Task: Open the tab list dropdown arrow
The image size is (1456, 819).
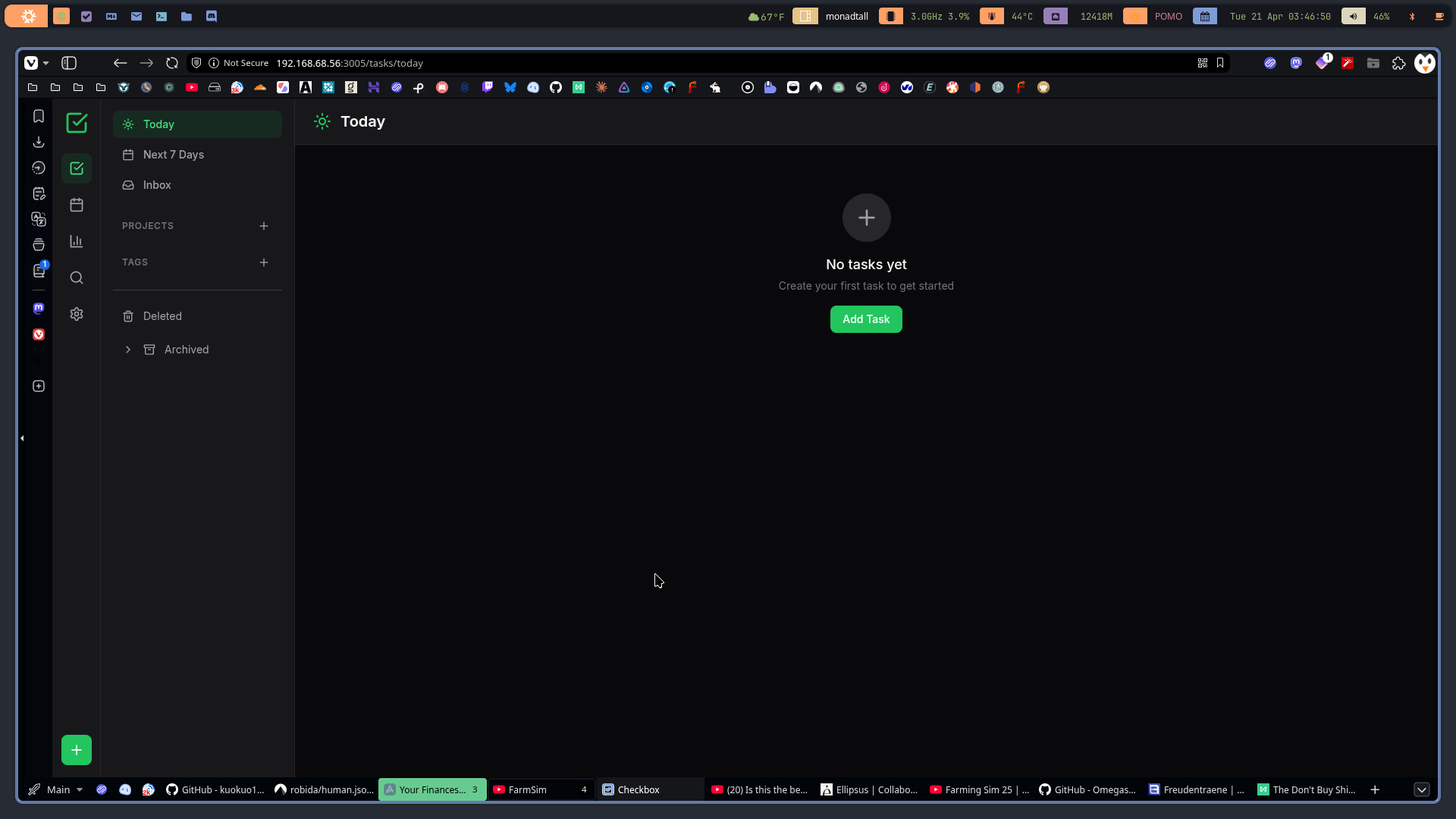Action: tap(1422, 789)
